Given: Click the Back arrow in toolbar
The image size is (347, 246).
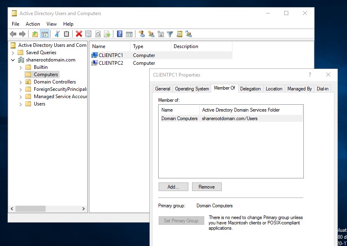Looking at the screenshot, I should point(13,34).
